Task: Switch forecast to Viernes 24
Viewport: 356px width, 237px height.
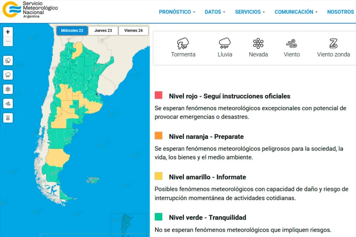Action: tap(133, 31)
